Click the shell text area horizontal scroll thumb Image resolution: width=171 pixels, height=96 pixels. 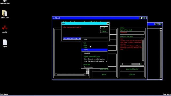127,64
